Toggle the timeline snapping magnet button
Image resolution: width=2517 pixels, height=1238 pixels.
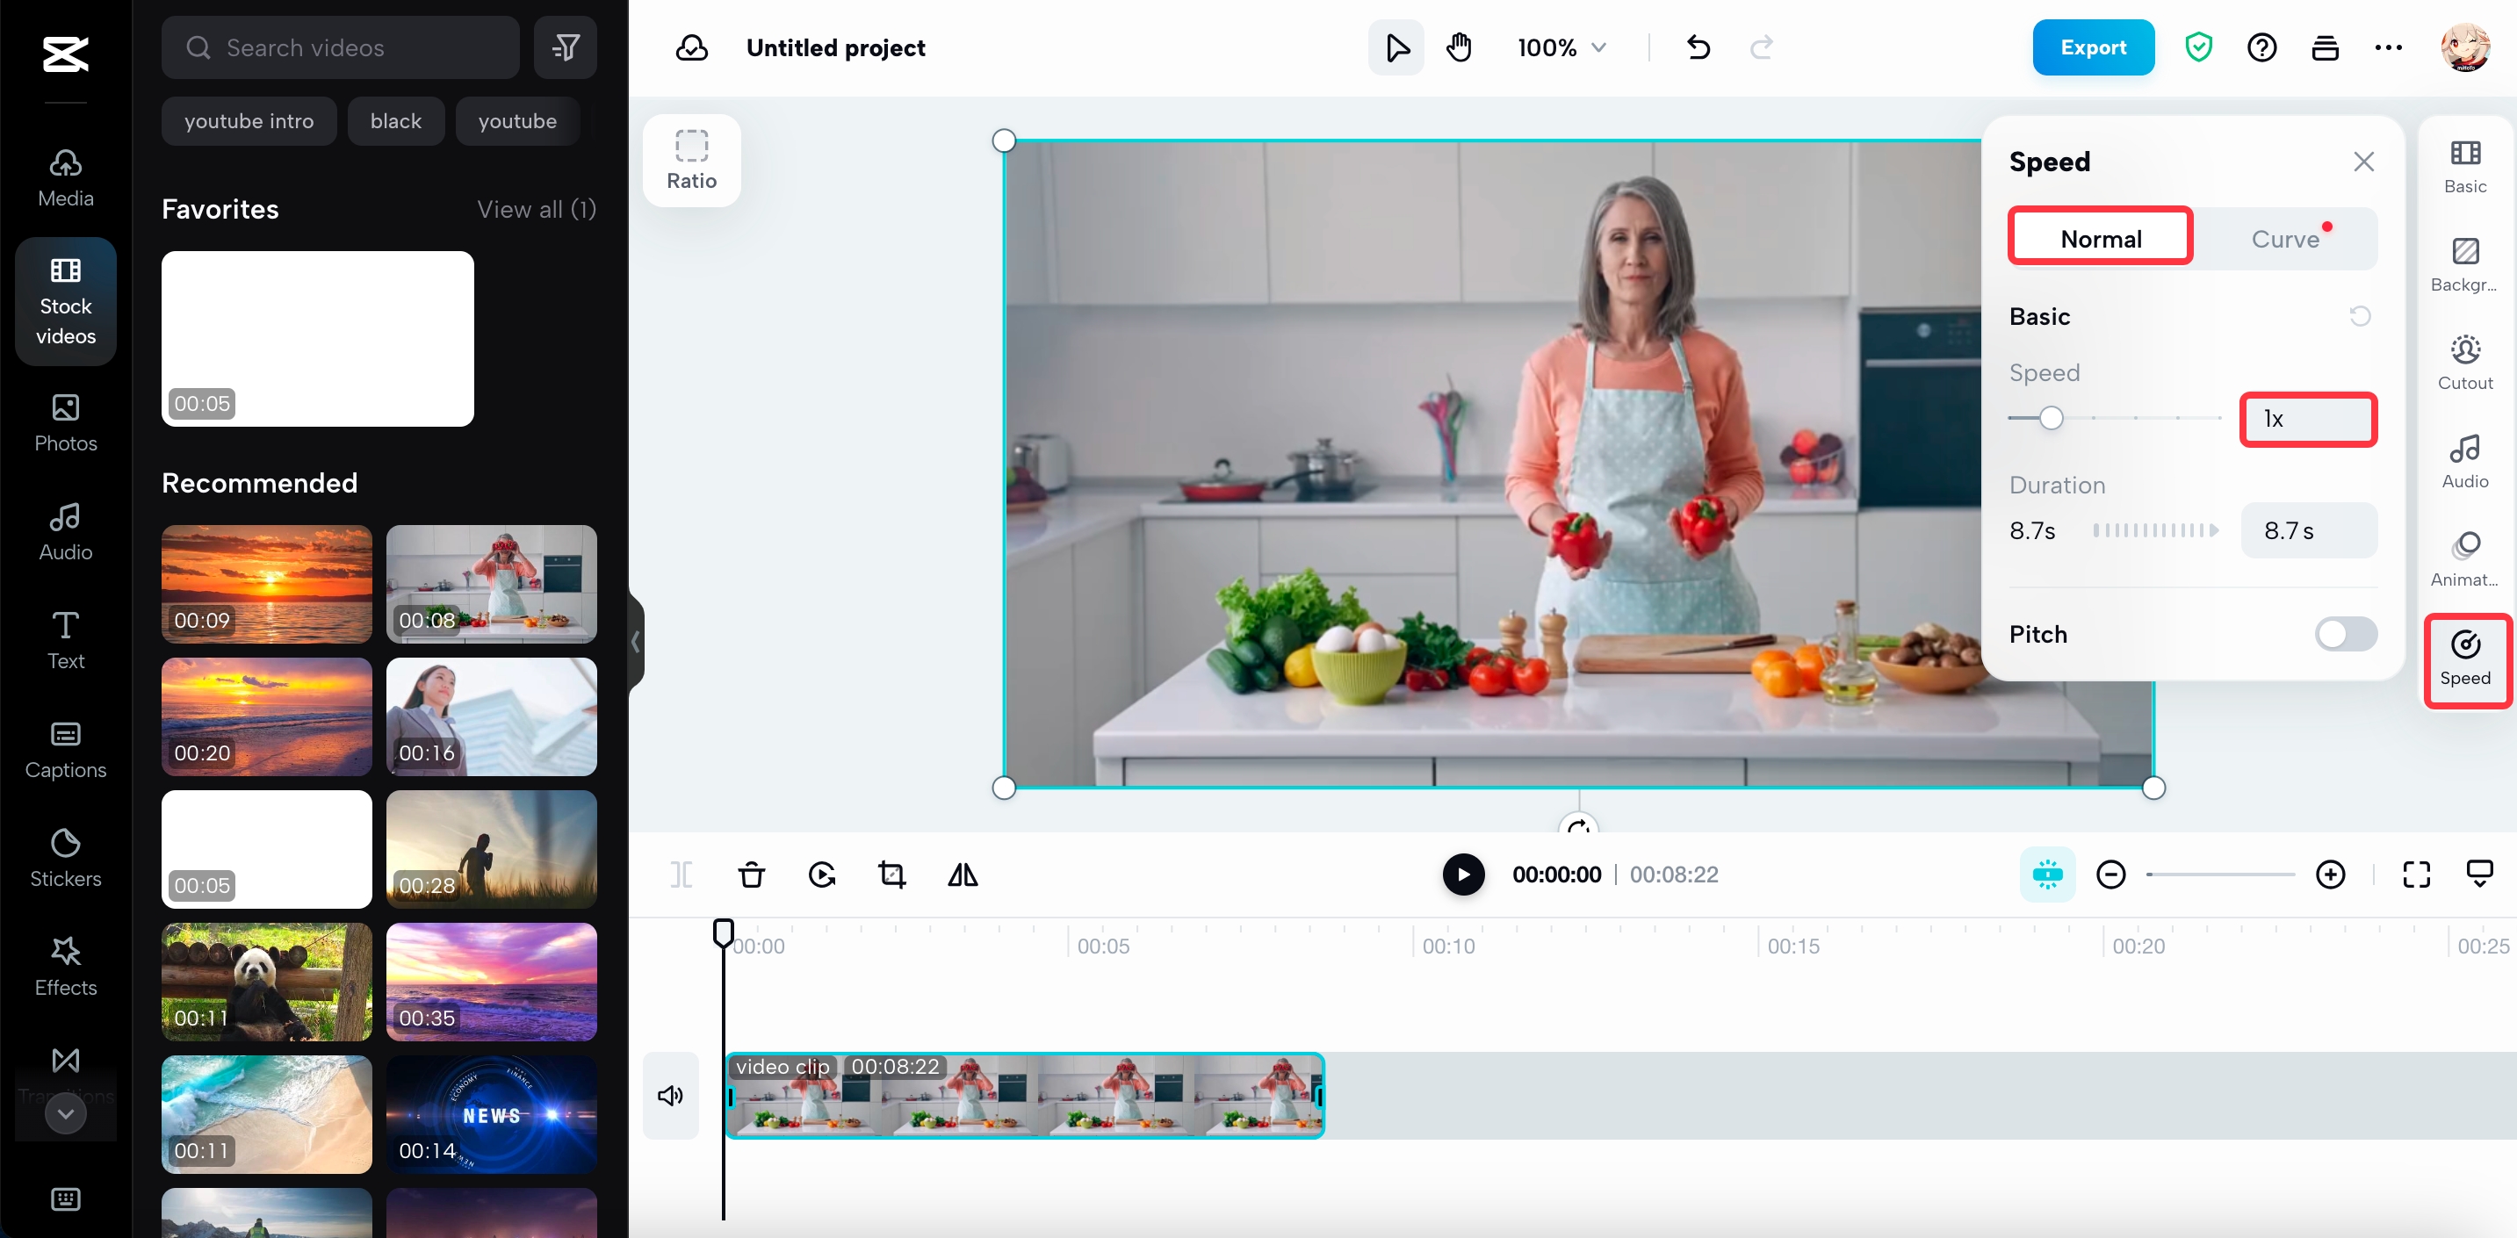pos(2047,874)
